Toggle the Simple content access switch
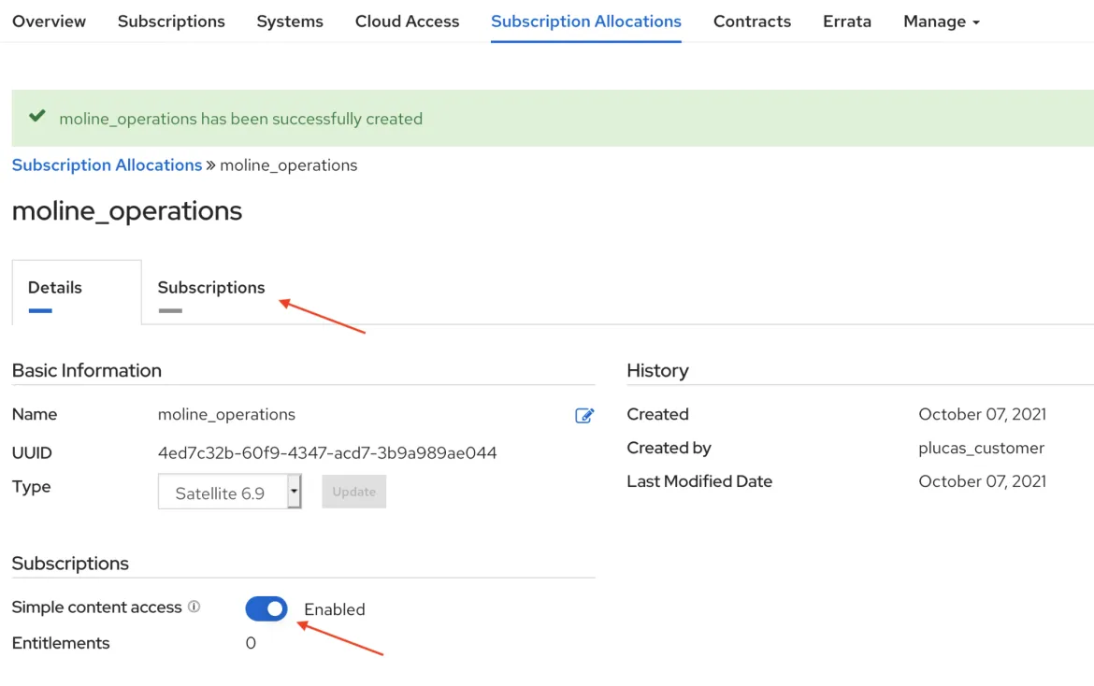Viewport: 1094px width, 686px height. [x=266, y=609]
